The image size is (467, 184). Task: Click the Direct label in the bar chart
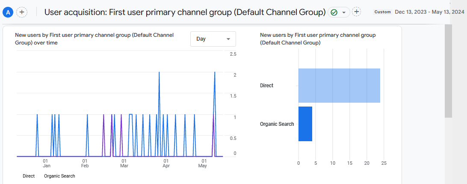tap(266, 86)
